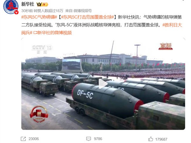
Task: Open the Xinhua profile avatar
Action: 11,7
